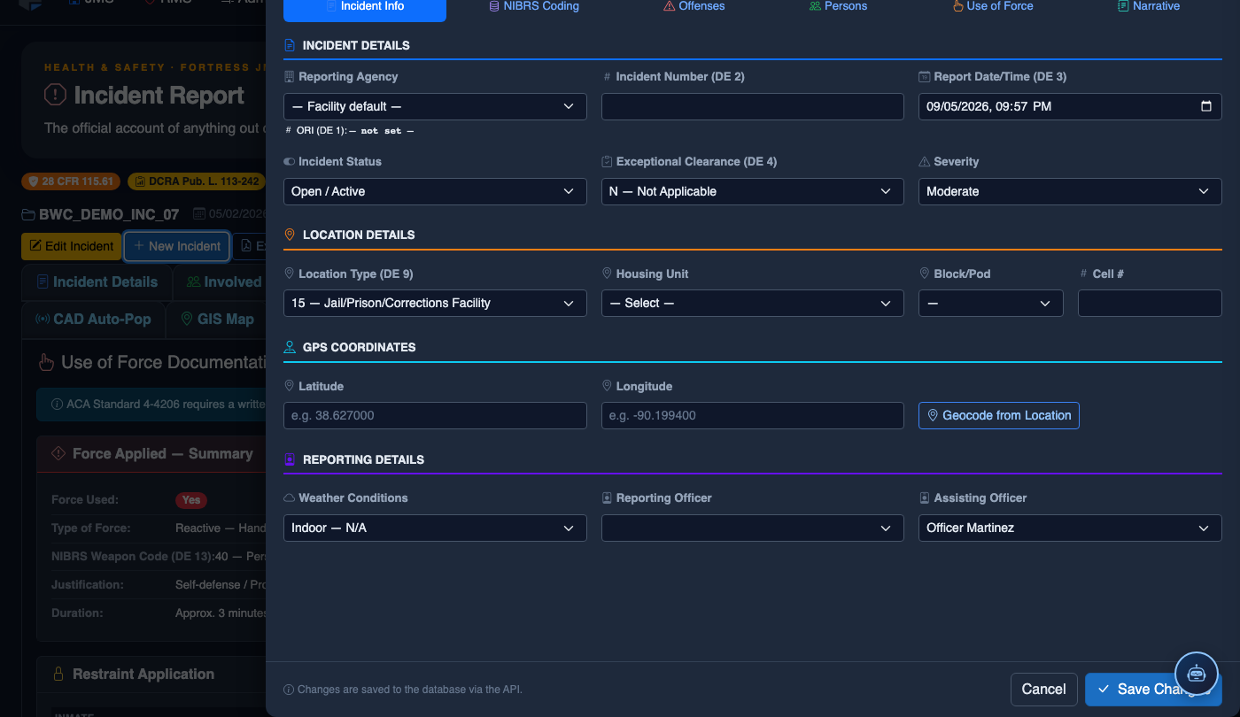Click the Longitude input field

753,415
